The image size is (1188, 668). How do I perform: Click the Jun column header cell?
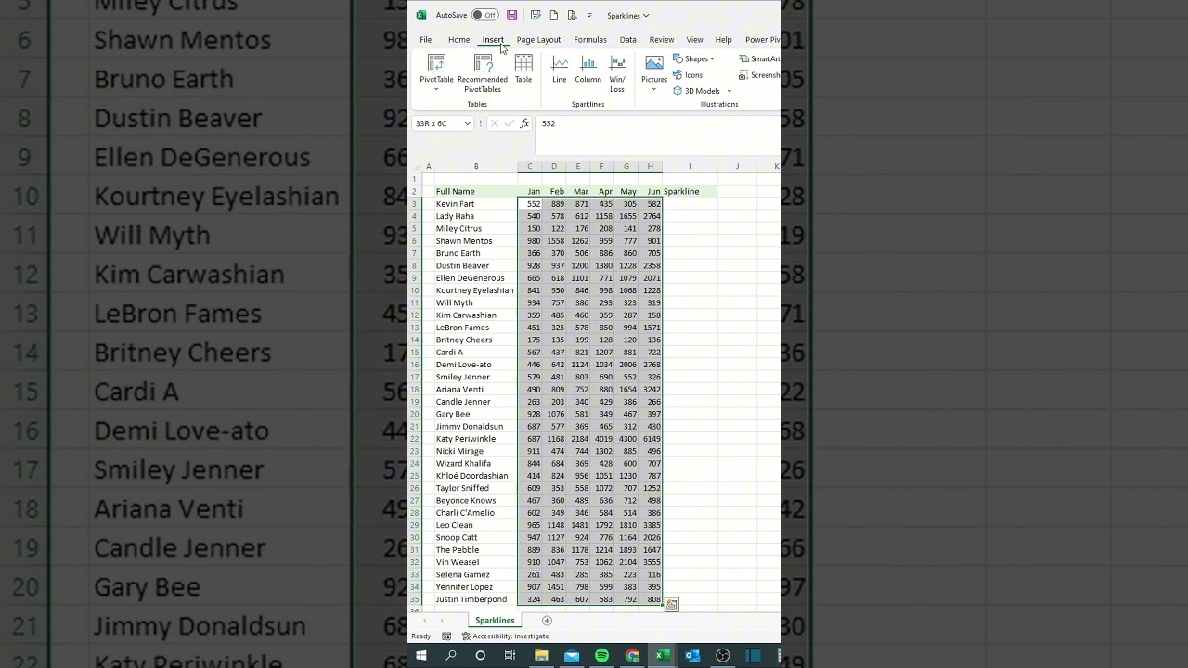click(651, 192)
